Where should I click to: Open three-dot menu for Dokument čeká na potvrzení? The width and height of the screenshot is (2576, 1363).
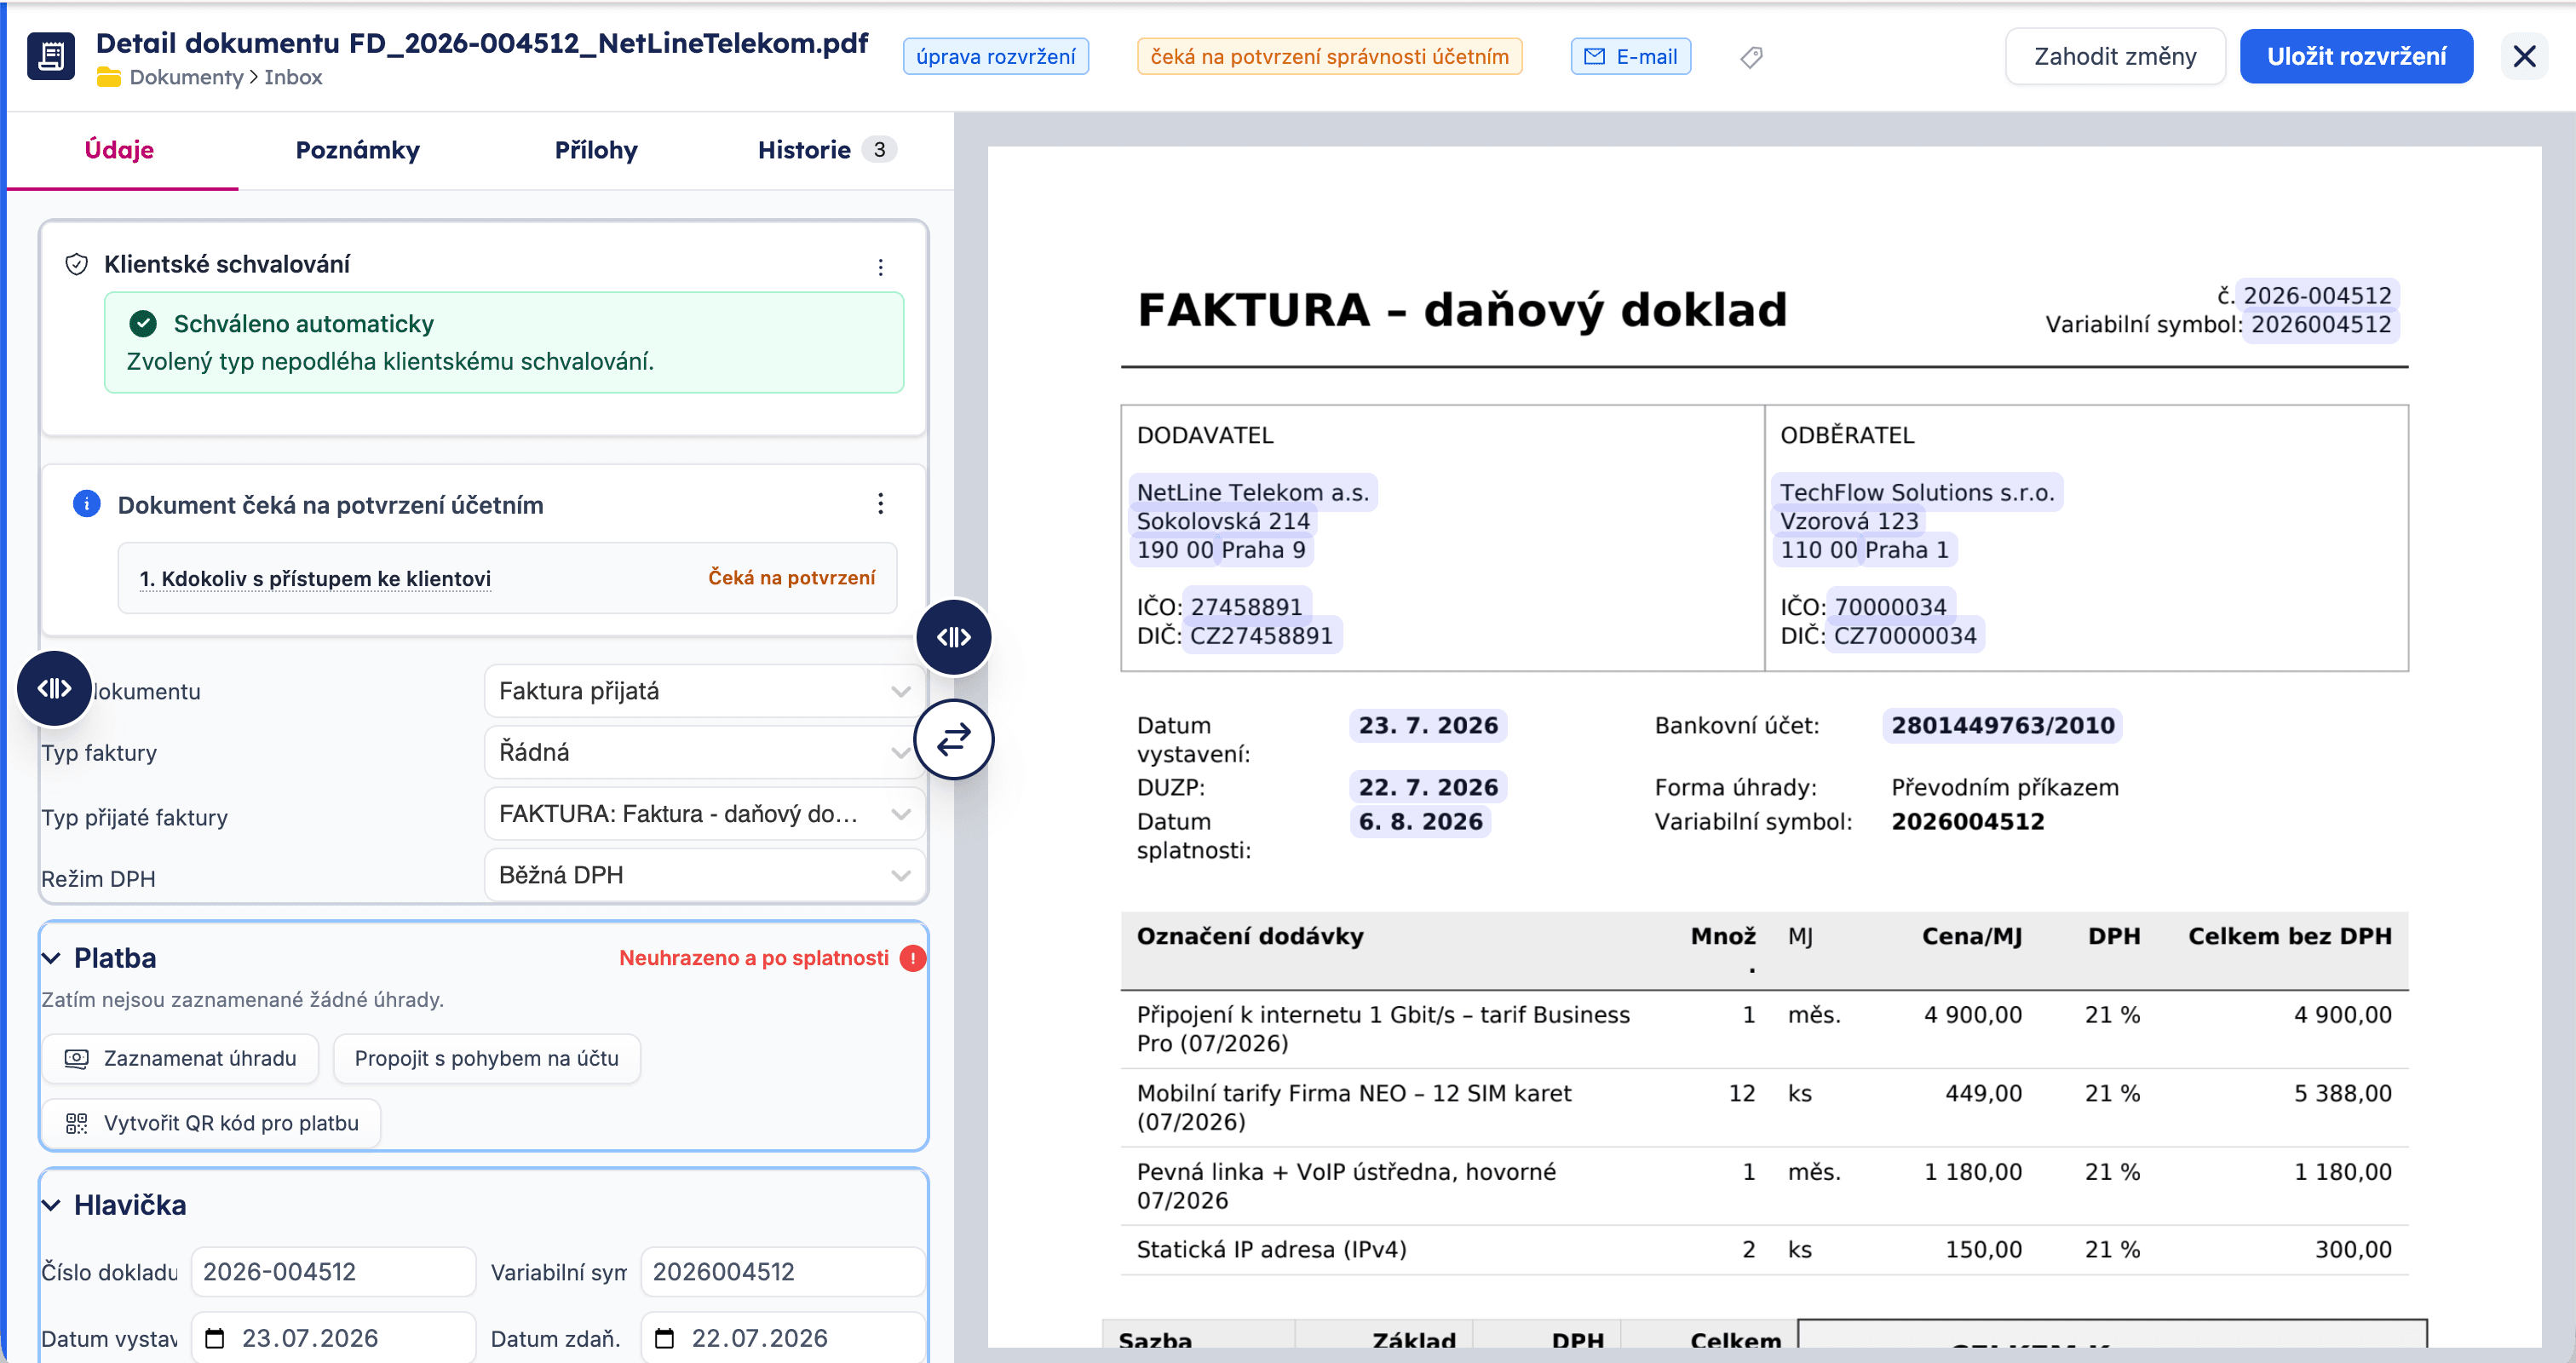point(880,504)
